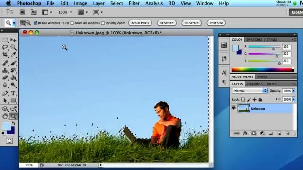
Task: Open the Screen Mode dropdown
Action: point(98,12)
